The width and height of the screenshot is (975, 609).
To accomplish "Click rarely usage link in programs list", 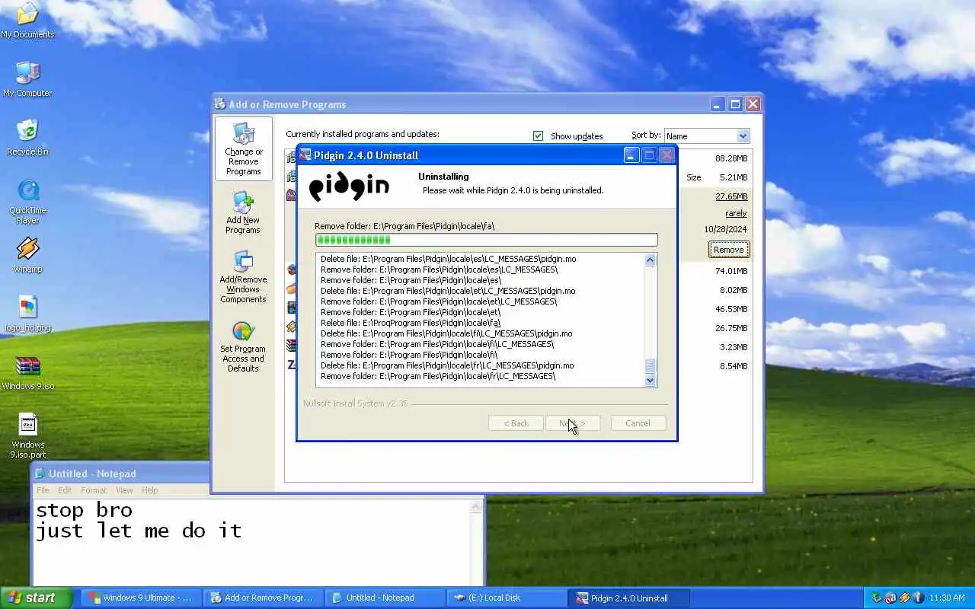I will 736,213.
